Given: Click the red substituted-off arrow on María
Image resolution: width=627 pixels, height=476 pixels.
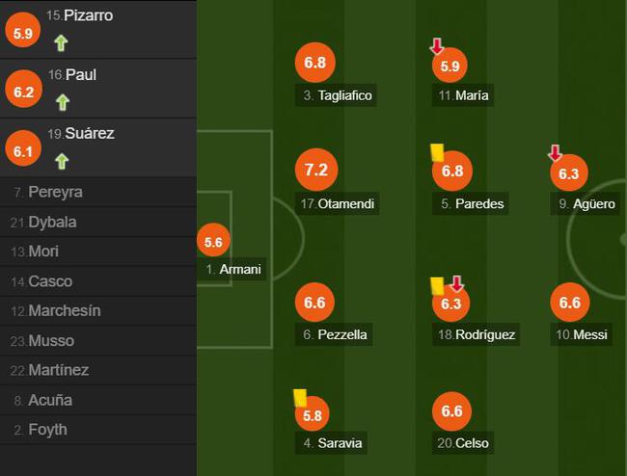Looking at the screenshot, I should coord(437,46).
